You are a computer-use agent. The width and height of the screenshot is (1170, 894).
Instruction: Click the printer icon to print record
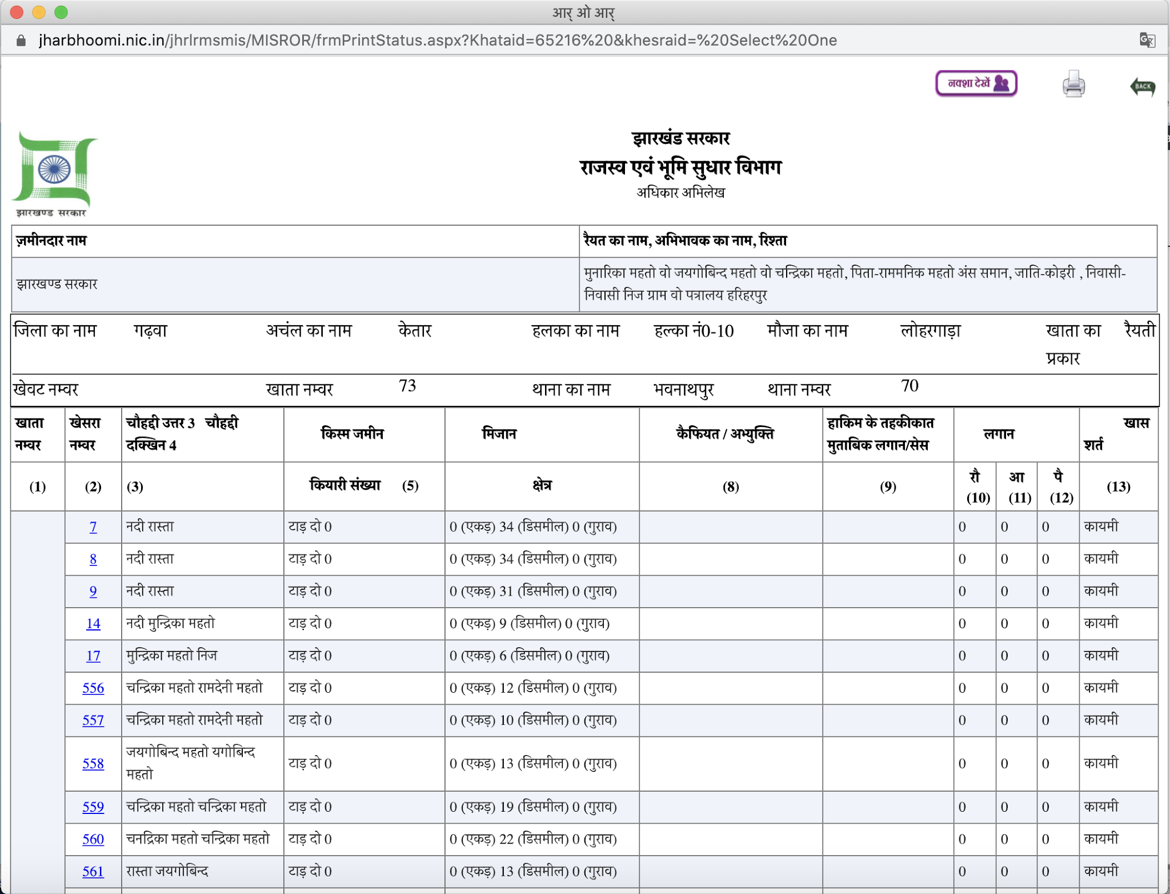coord(1073,85)
